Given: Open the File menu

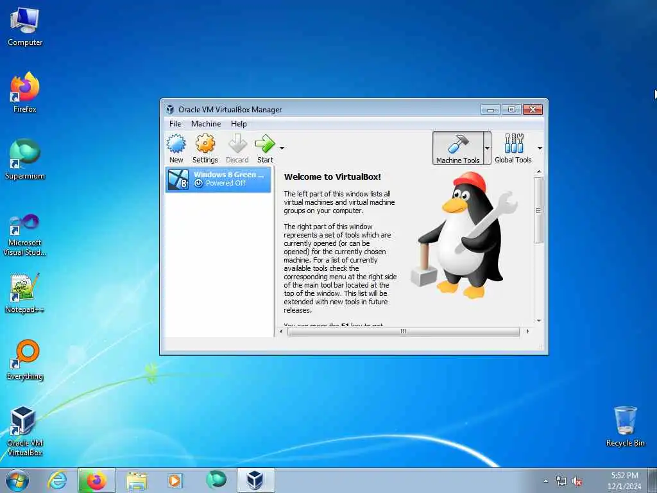Looking at the screenshot, I should (x=175, y=124).
